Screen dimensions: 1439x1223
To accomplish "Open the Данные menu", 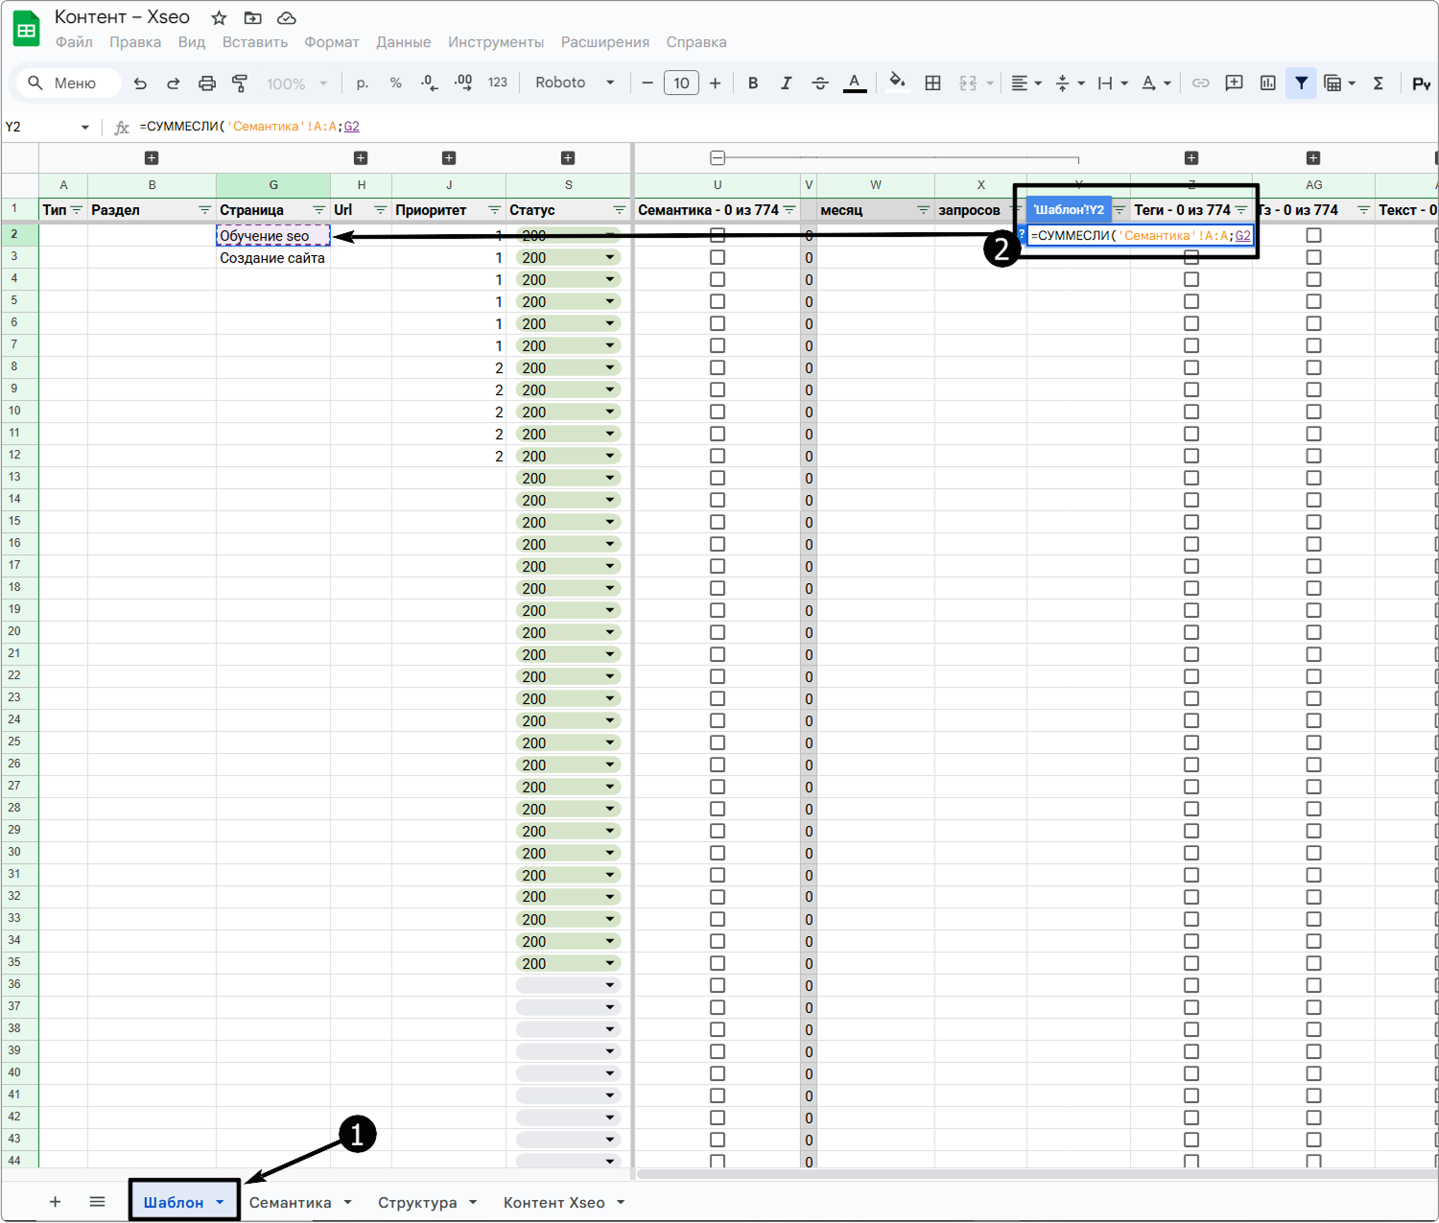I will [403, 42].
